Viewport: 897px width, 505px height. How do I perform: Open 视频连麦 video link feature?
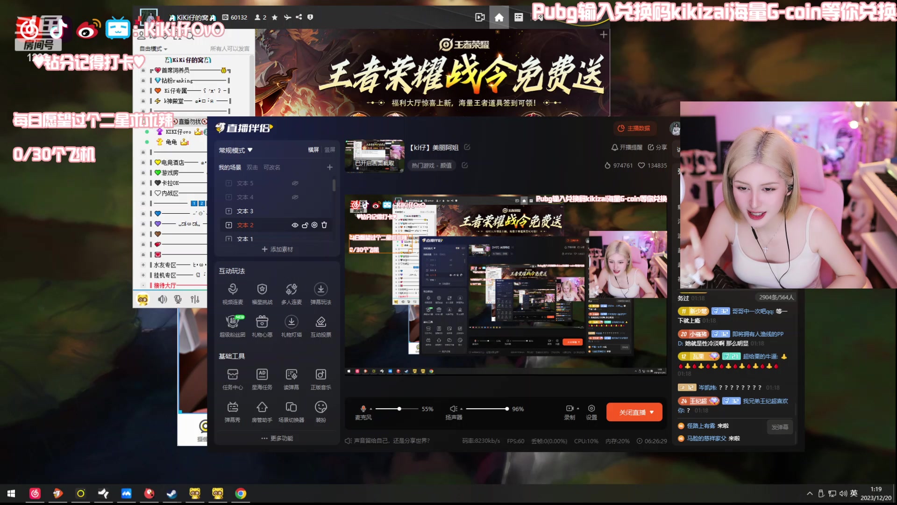[x=233, y=294]
